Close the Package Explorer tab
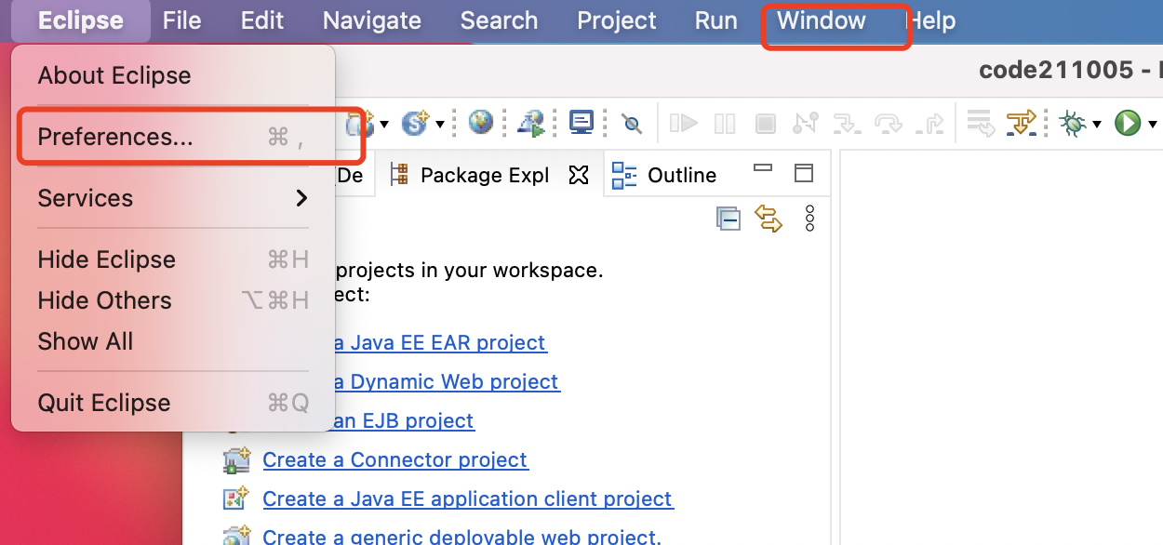 pyautogui.click(x=579, y=175)
